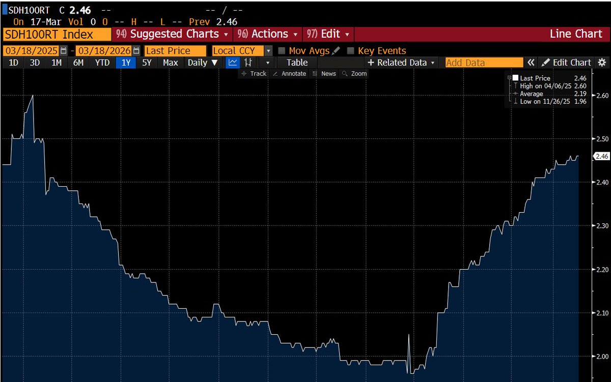Image resolution: width=611 pixels, height=382 pixels.
Task: Click the double-chevron collapse icon
Action: tap(531, 63)
